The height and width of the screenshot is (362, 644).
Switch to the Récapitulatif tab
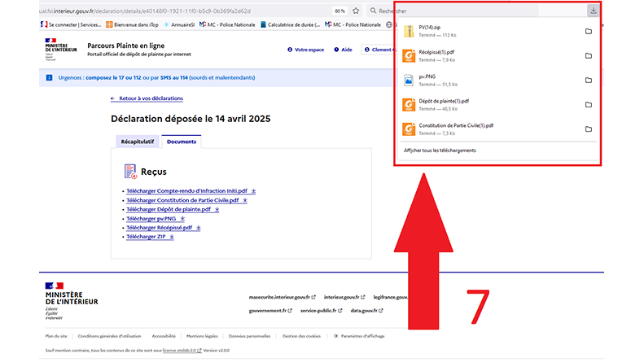click(x=137, y=142)
